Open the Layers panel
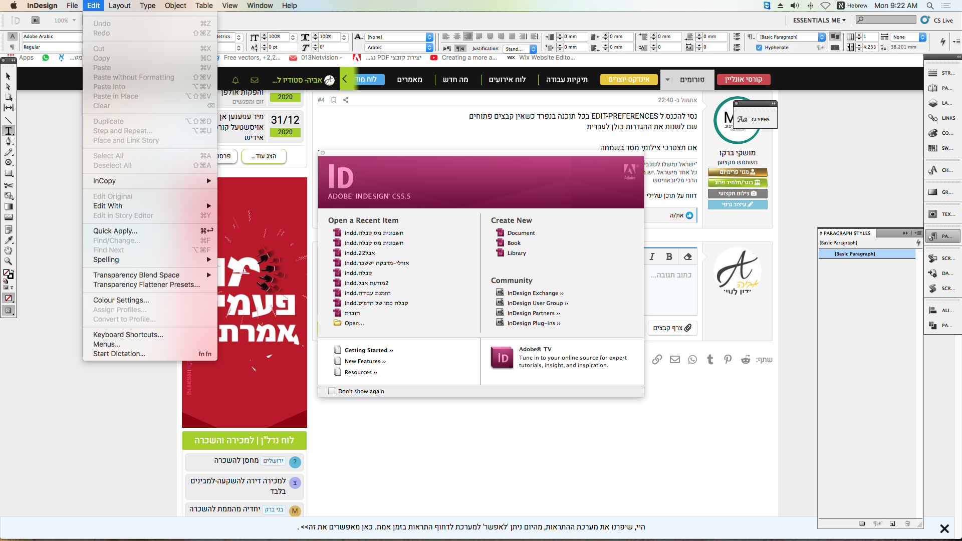The image size is (962, 541). tap(933, 102)
